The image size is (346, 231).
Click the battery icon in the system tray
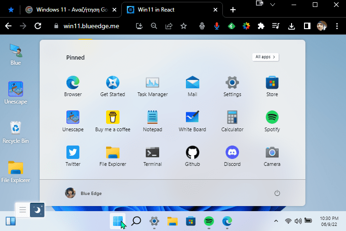pos(308,220)
